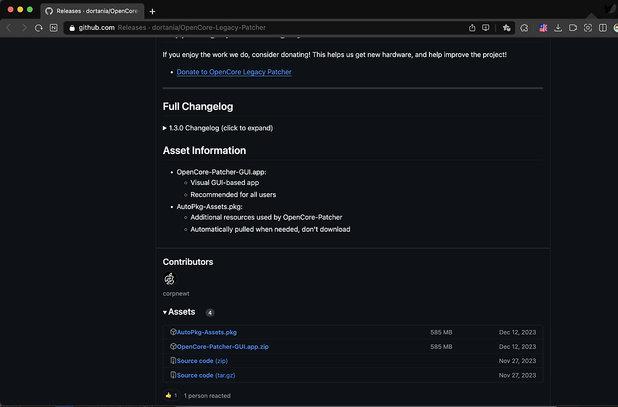Click 585 MB size for AutoPkg-Assets.pkg

click(441, 332)
